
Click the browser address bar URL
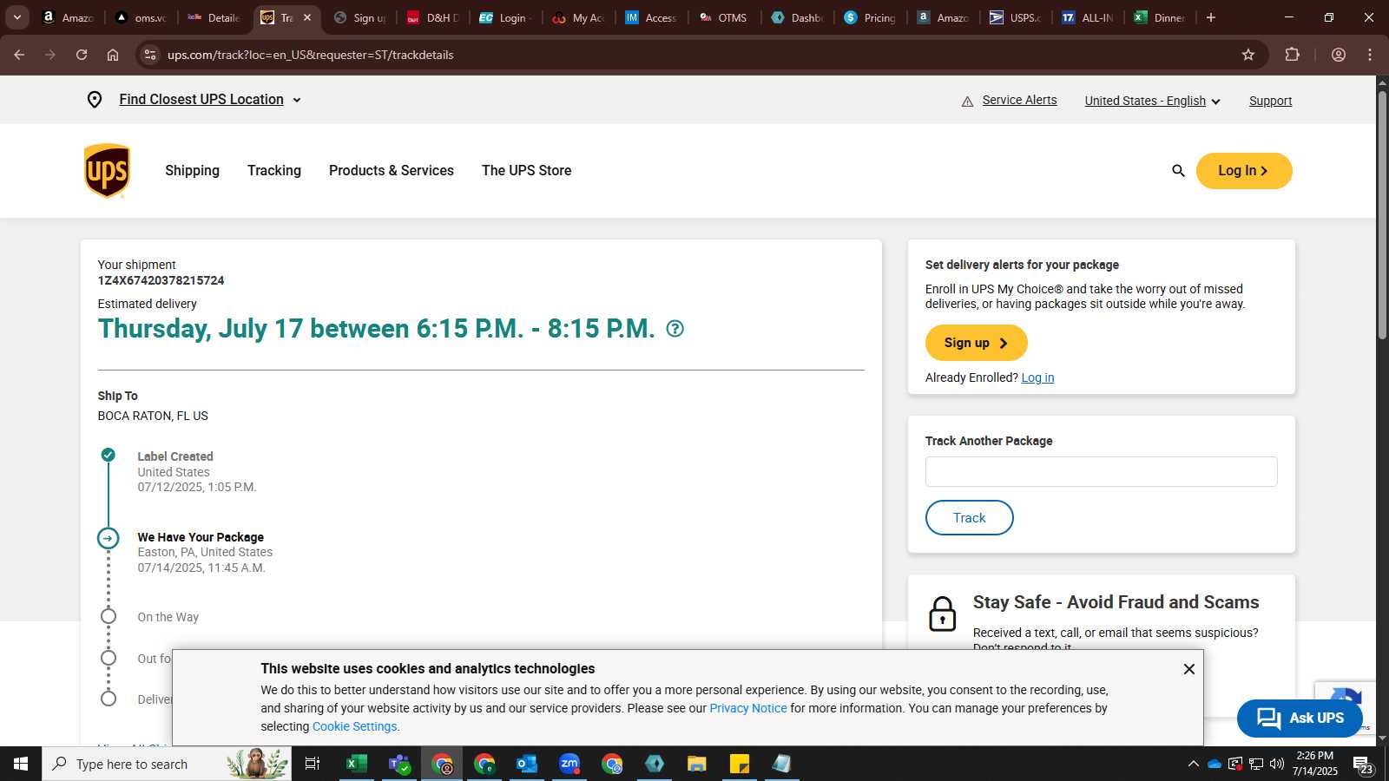click(x=310, y=55)
